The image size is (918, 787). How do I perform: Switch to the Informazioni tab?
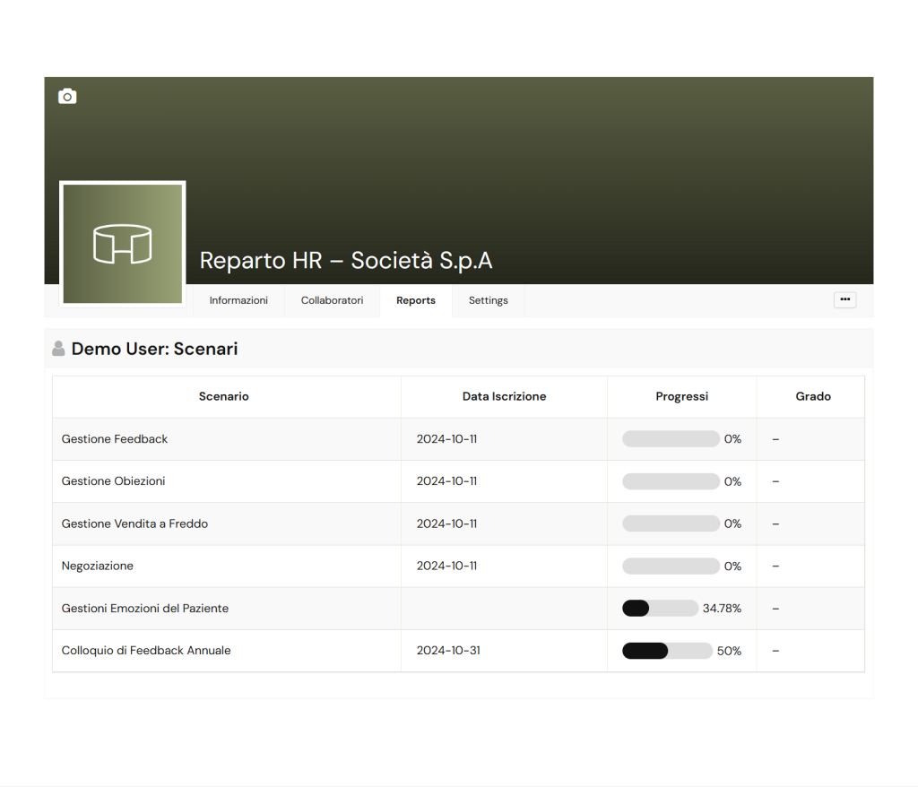pos(238,300)
